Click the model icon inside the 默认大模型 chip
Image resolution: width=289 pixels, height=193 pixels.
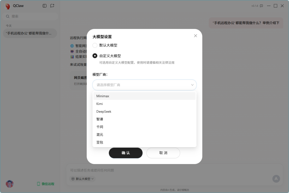point(73,179)
